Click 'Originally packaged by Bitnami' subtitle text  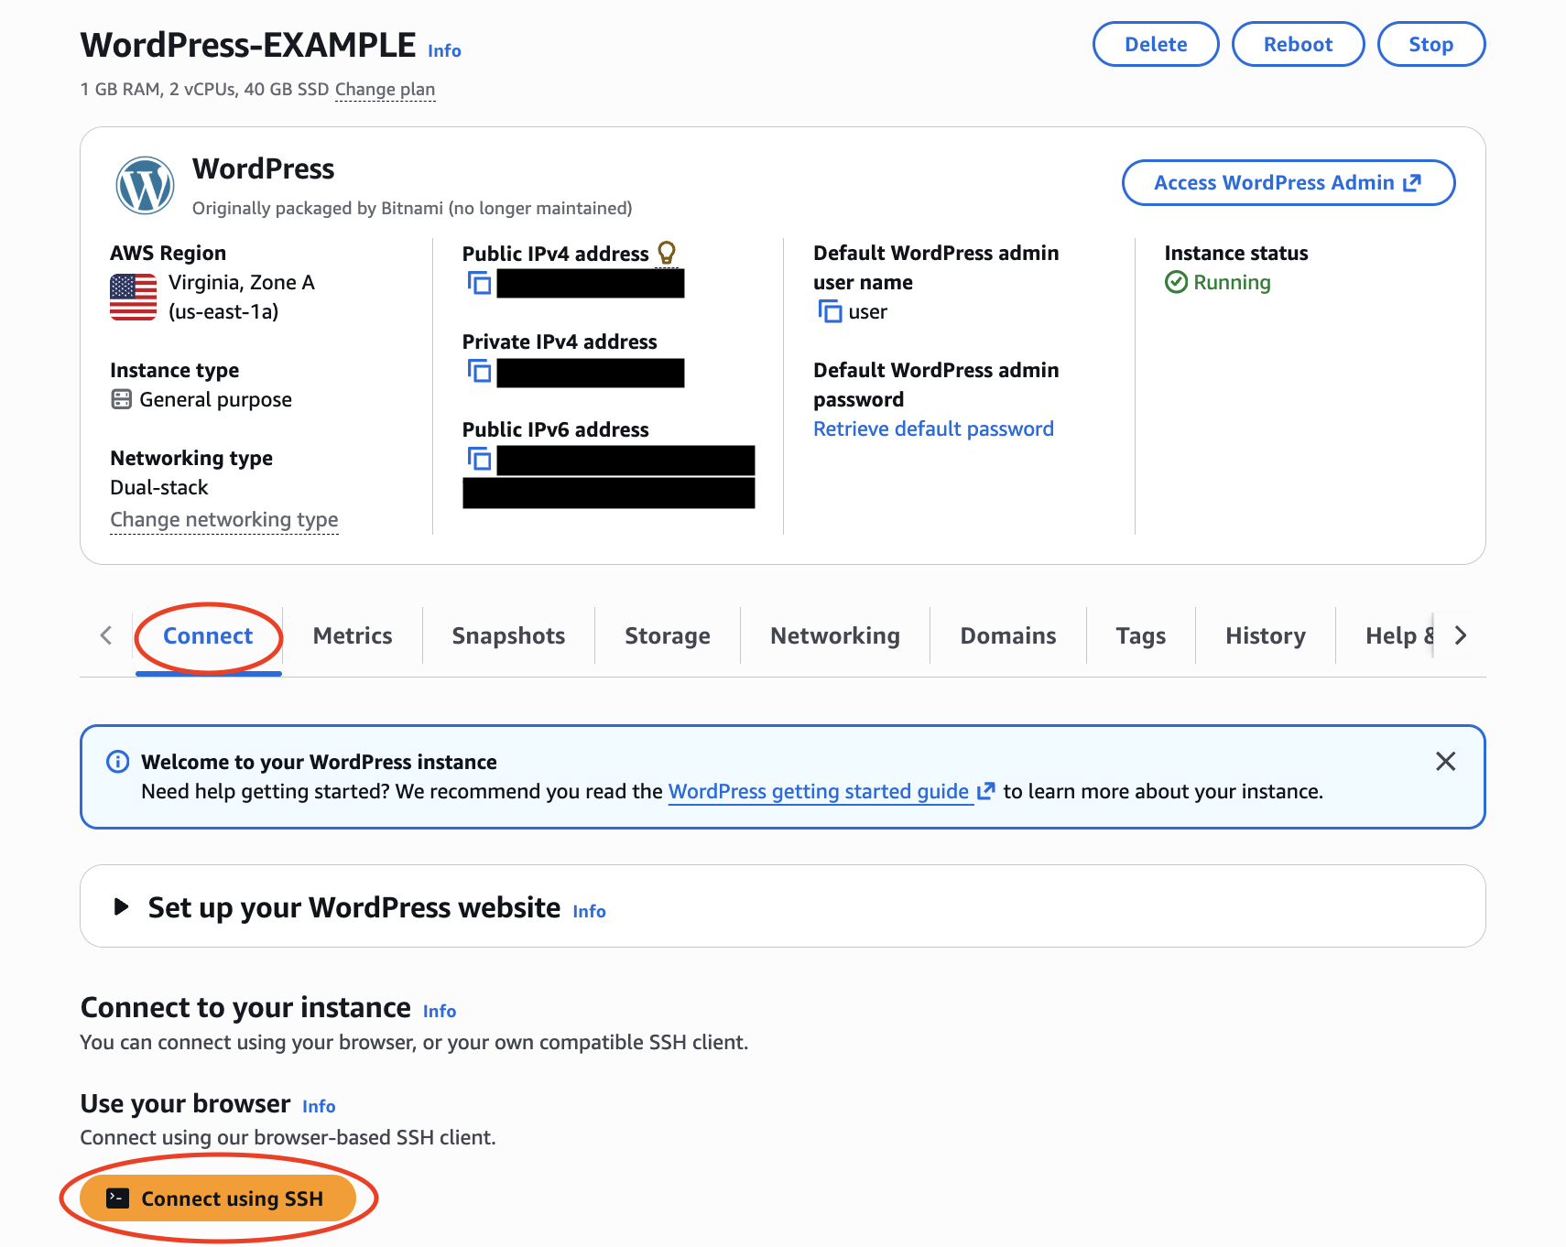pyautogui.click(x=412, y=208)
